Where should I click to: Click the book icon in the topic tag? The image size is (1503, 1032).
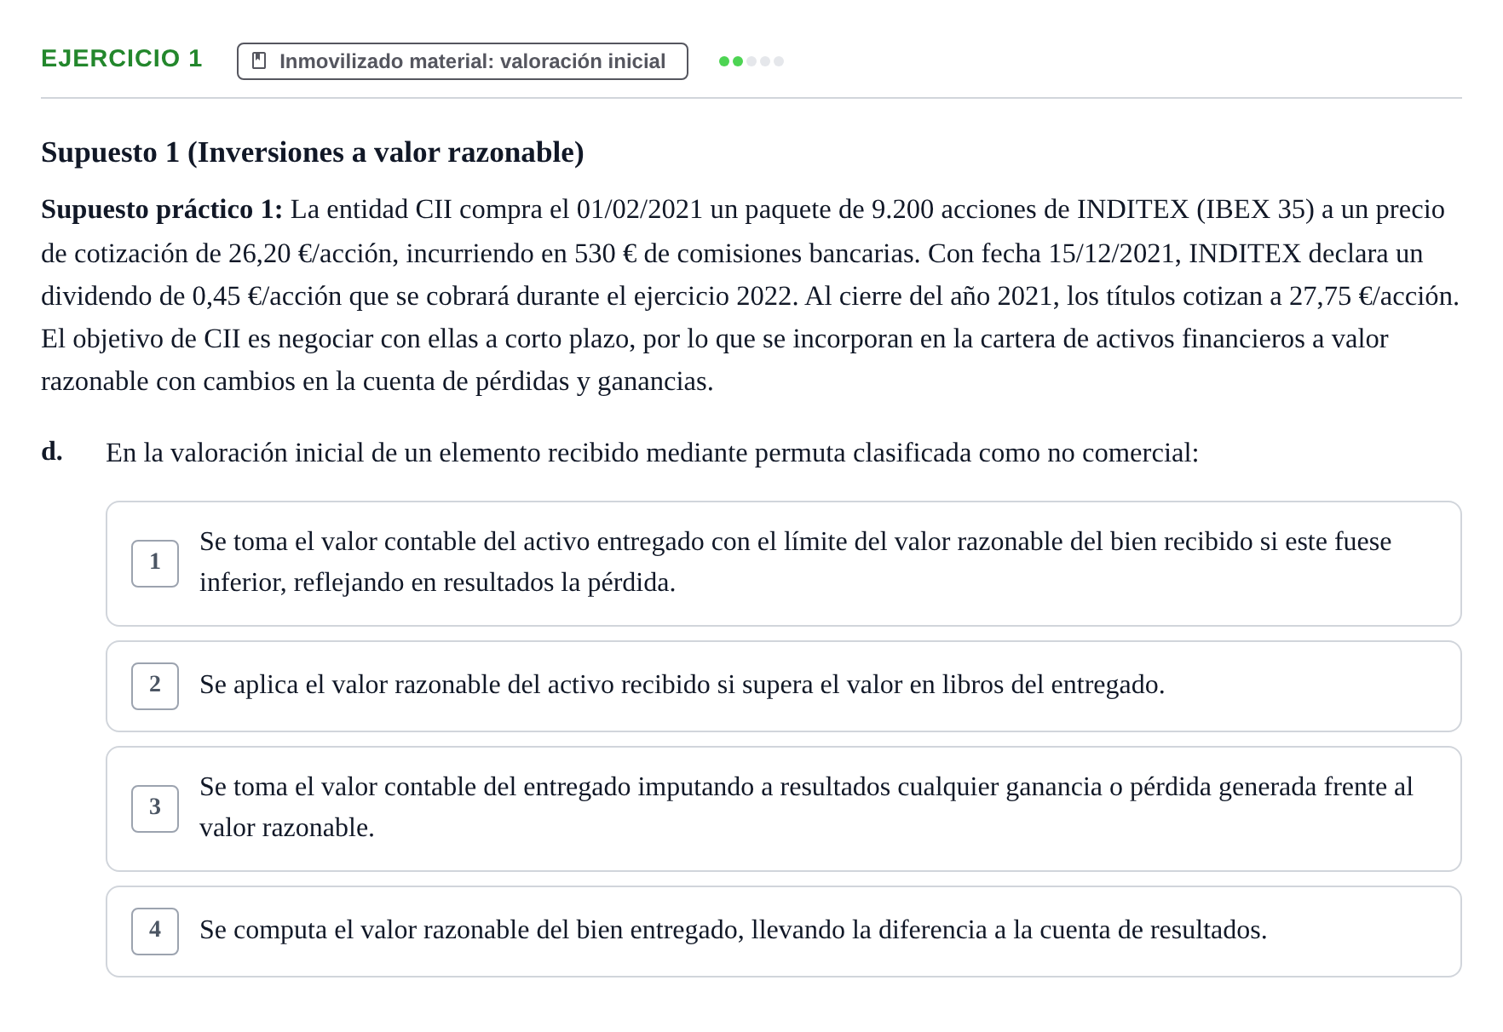(x=260, y=61)
